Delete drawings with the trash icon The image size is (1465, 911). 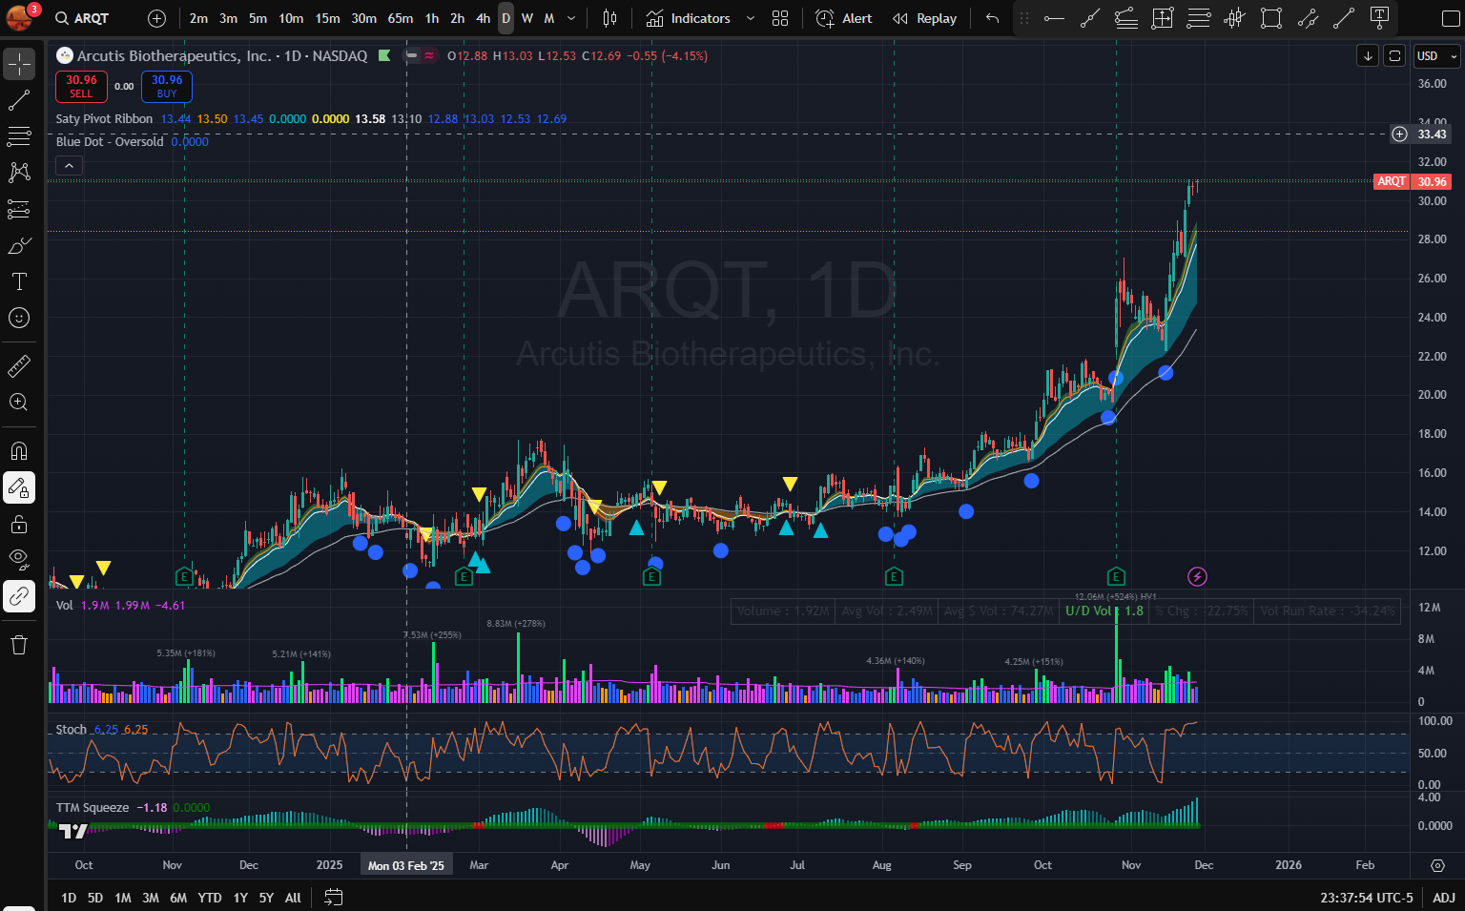19,645
